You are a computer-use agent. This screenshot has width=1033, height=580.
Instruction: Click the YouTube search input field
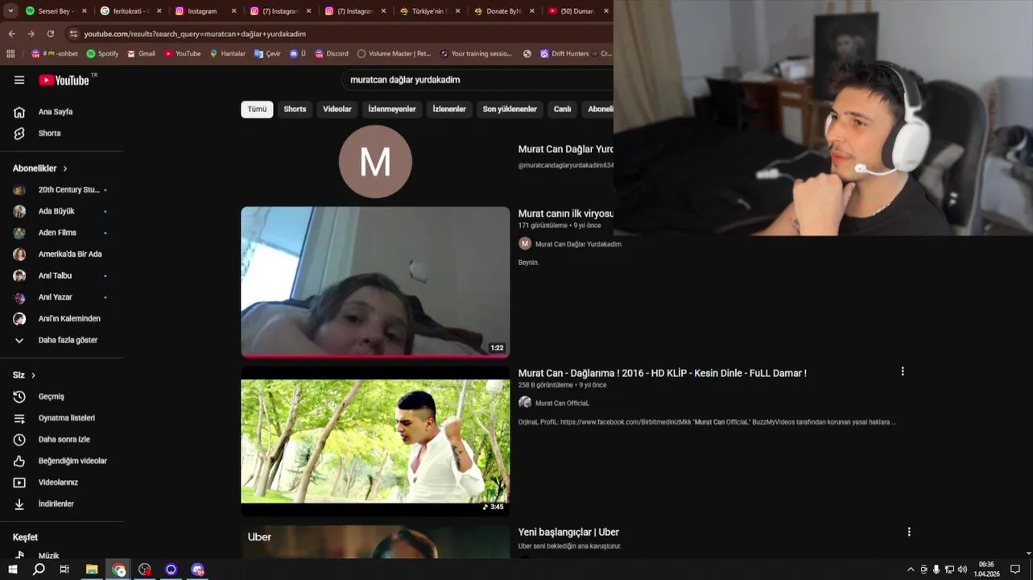tap(478, 80)
